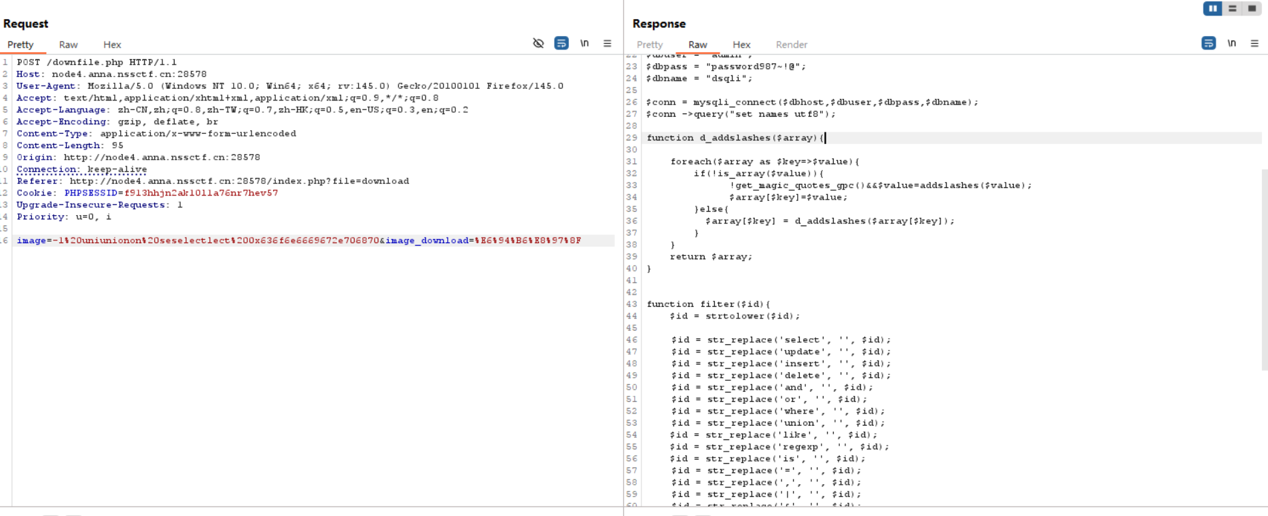The width and height of the screenshot is (1268, 516).
Task: Click the $dbname = "dsqli" line
Action: (x=699, y=79)
